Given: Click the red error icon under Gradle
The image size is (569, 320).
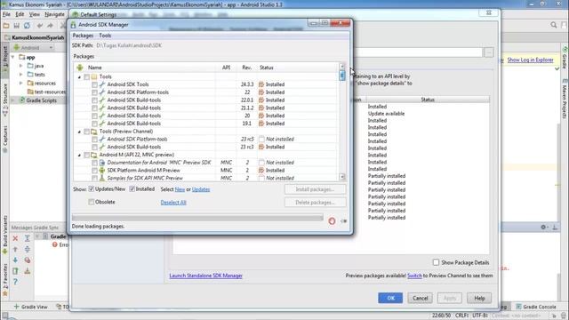Looking at the screenshot, I should pyautogui.click(x=55, y=245).
